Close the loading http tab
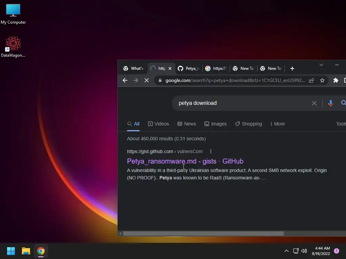346x259 pixels. click(170, 68)
